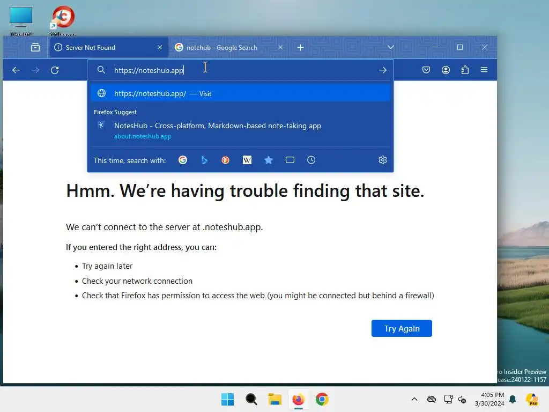
Task: Select the This PC desktop icon
Action: coord(21,20)
